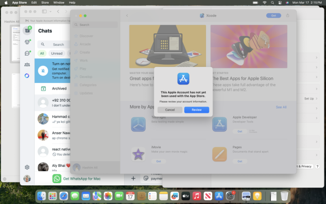Open WhatsApp settings gear

tap(27, 167)
